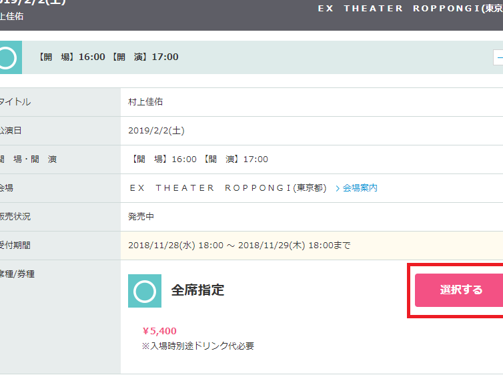
Task: Click the 村上佳祐 title value in the table
Action: pos(145,102)
